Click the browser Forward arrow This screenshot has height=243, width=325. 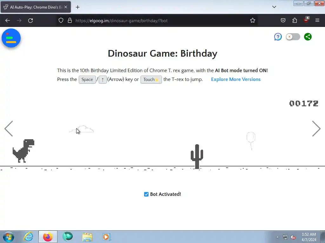pyautogui.click(x=19, y=21)
